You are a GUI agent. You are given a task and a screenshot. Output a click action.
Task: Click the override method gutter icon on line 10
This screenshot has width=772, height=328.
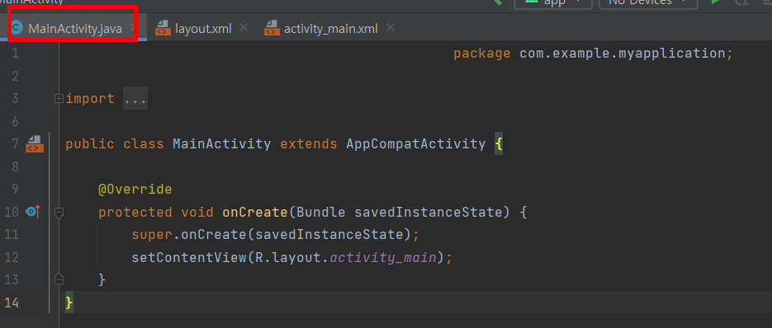[x=33, y=212]
